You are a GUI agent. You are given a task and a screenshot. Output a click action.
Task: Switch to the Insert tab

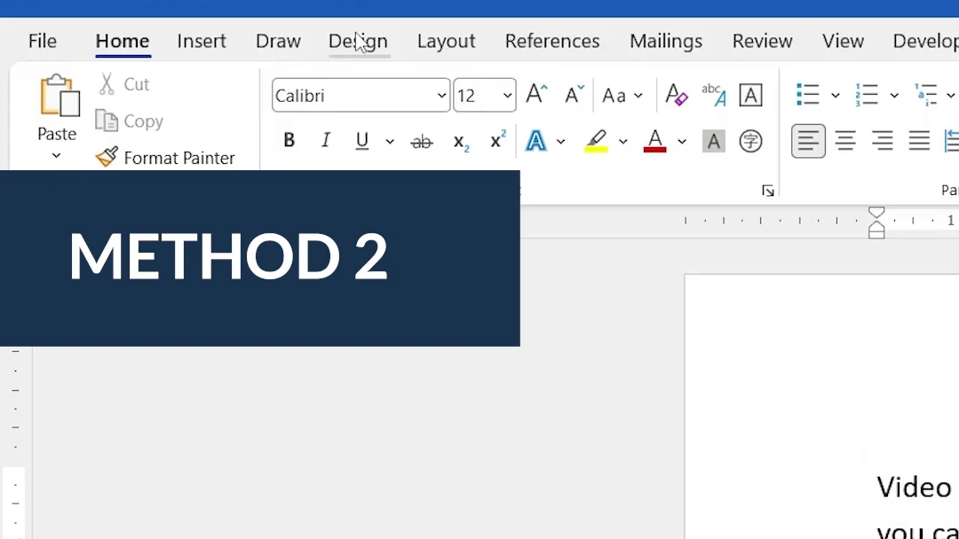(x=202, y=41)
